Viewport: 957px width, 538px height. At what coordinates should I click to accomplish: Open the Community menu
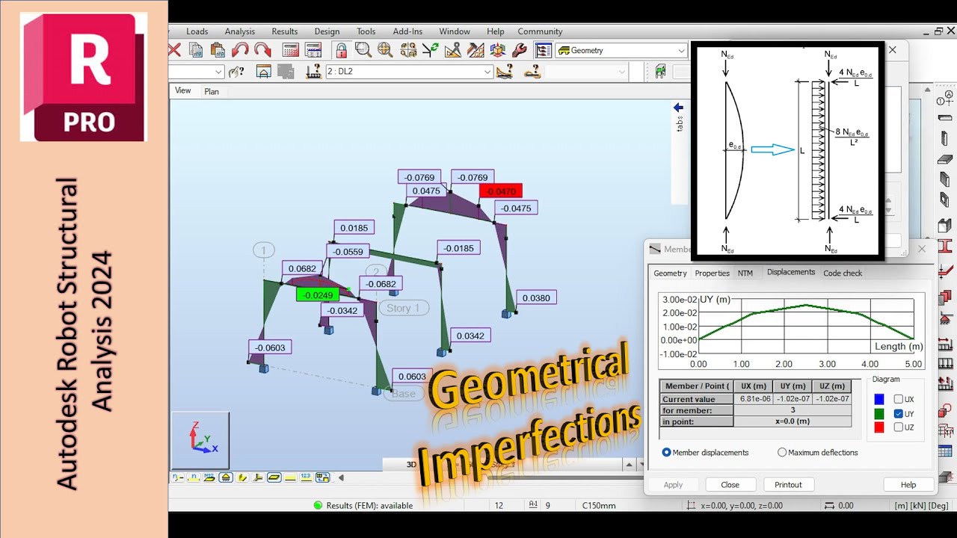pyautogui.click(x=540, y=31)
